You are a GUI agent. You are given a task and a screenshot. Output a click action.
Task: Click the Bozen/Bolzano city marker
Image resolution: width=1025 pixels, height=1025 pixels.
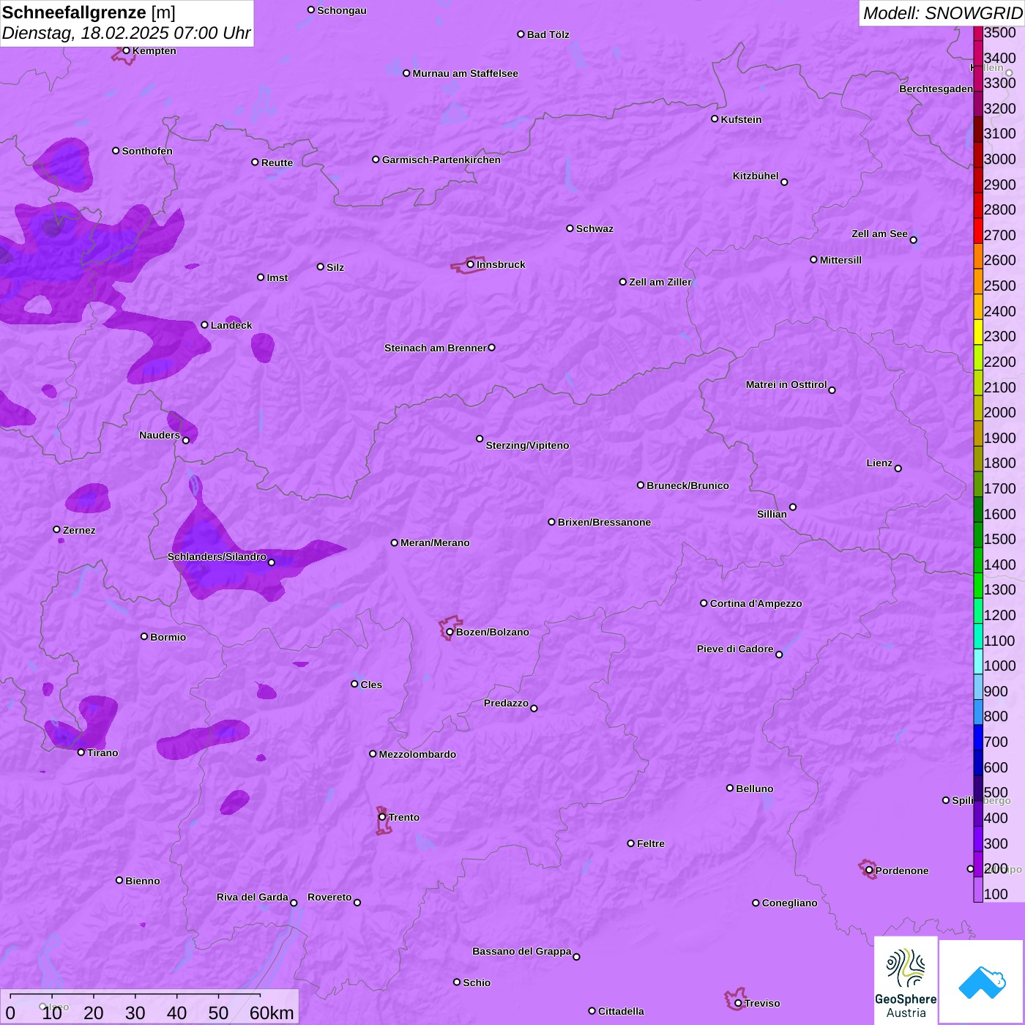[x=450, y=632]
